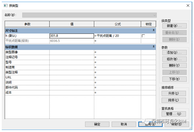Click the value cell for 型号
Screen dimensions: 194x132
click(x=72, y=62)
